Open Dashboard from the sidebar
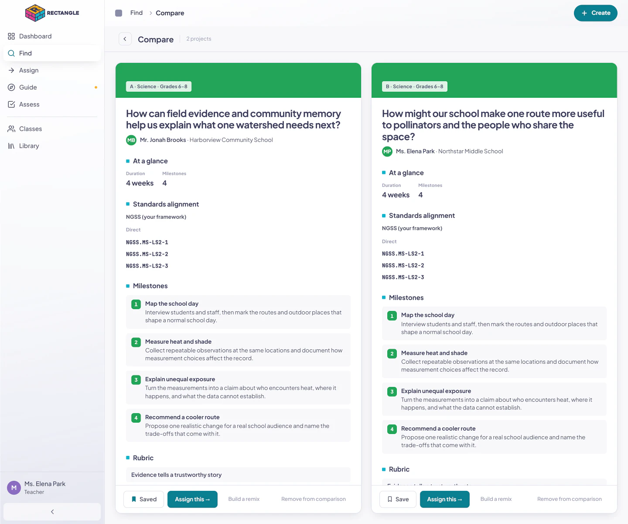The width and height of the screenshot is (628, 524). point(52,36)
